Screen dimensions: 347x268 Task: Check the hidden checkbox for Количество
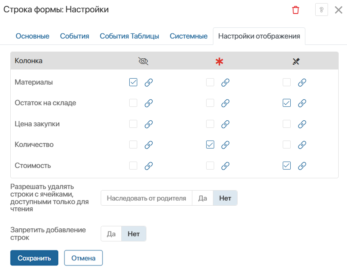[x=133, y=145]
